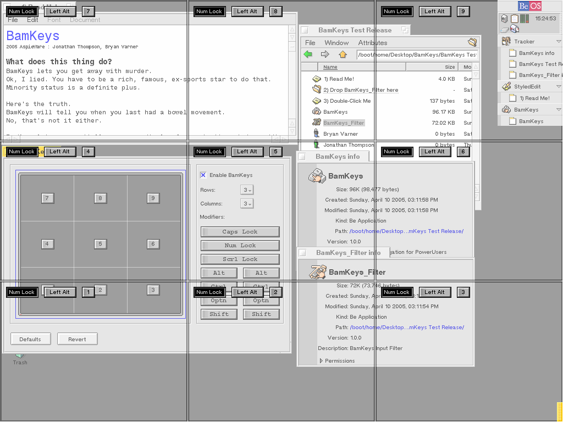Click the keyboard tray icon in Deskbar

coord(505,30)
